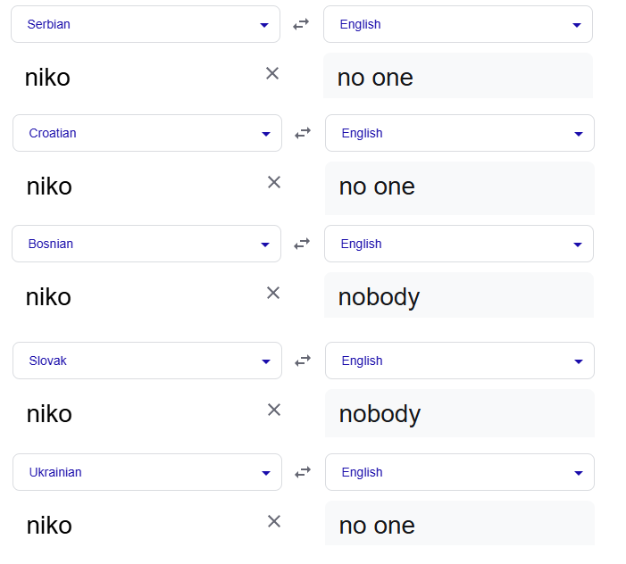The width and height of the screenshot is (626, 564).
Task: Open English target dropdown next to Ukrainian
Action: coord(460,472)
